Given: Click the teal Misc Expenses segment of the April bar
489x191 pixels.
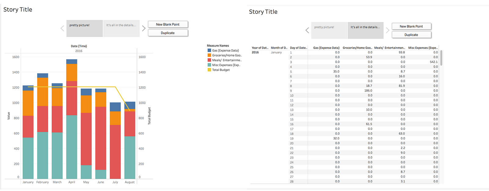Looking at the screenshot, I should [x=72, y=147].
